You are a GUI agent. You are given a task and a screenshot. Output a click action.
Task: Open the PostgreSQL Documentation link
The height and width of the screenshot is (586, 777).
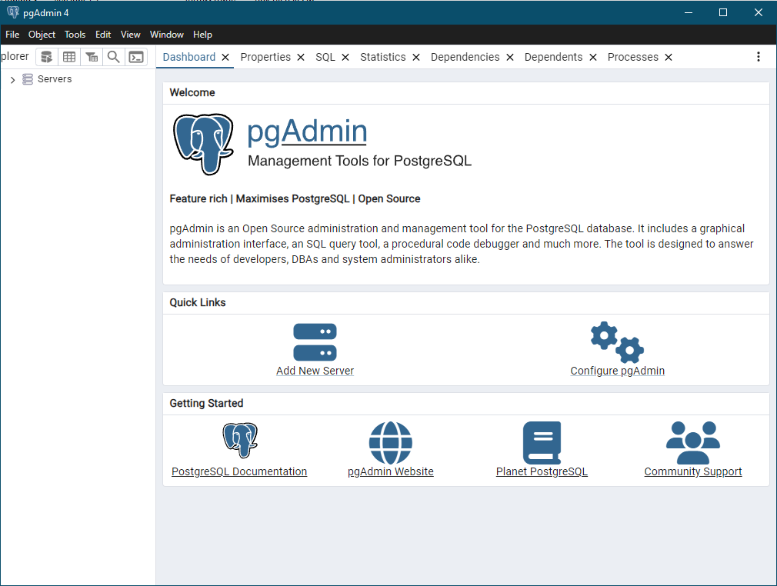click(239, 471)
